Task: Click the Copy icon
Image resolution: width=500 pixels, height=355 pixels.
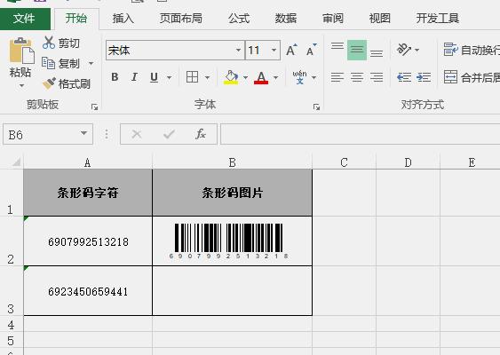Action: click(49, 63)
